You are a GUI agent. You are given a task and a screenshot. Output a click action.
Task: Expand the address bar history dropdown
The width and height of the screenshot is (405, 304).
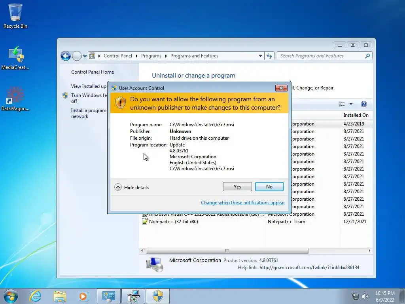pos(260,56)
